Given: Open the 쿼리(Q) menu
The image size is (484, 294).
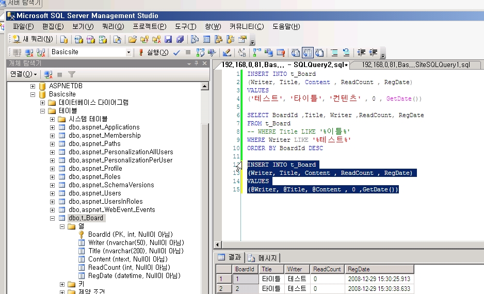Looking at the screenshot, I should click(x=113, y=26).
